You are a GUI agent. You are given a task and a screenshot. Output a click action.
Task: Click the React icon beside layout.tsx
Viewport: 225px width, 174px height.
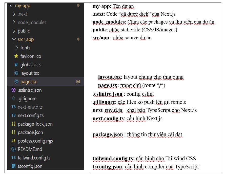[16, 73]
